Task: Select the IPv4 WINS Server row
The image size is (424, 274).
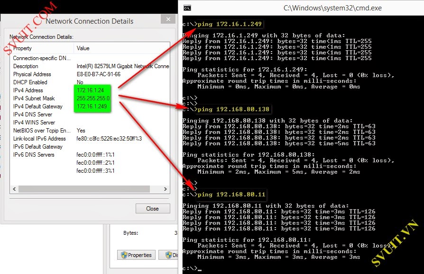Action: pyautogui.click(x=90, y=123)
